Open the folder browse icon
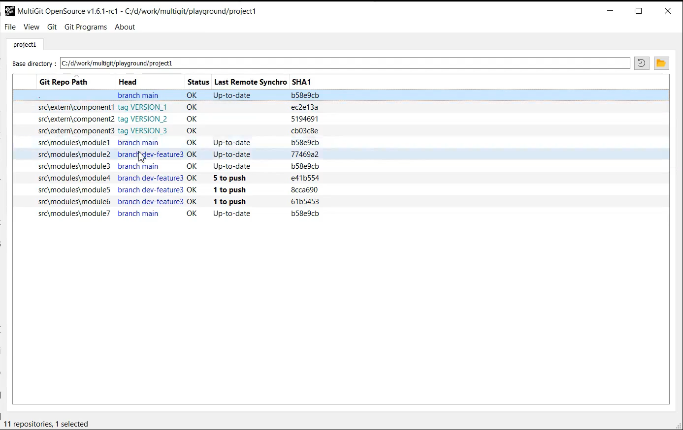This screenshot has width=683, height=430. [x=661, y=63]
